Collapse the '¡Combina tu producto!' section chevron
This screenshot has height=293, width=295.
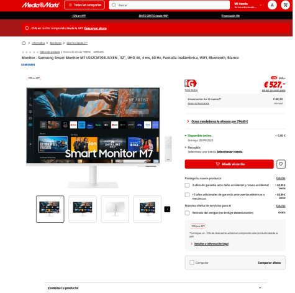tap(260, 288)
